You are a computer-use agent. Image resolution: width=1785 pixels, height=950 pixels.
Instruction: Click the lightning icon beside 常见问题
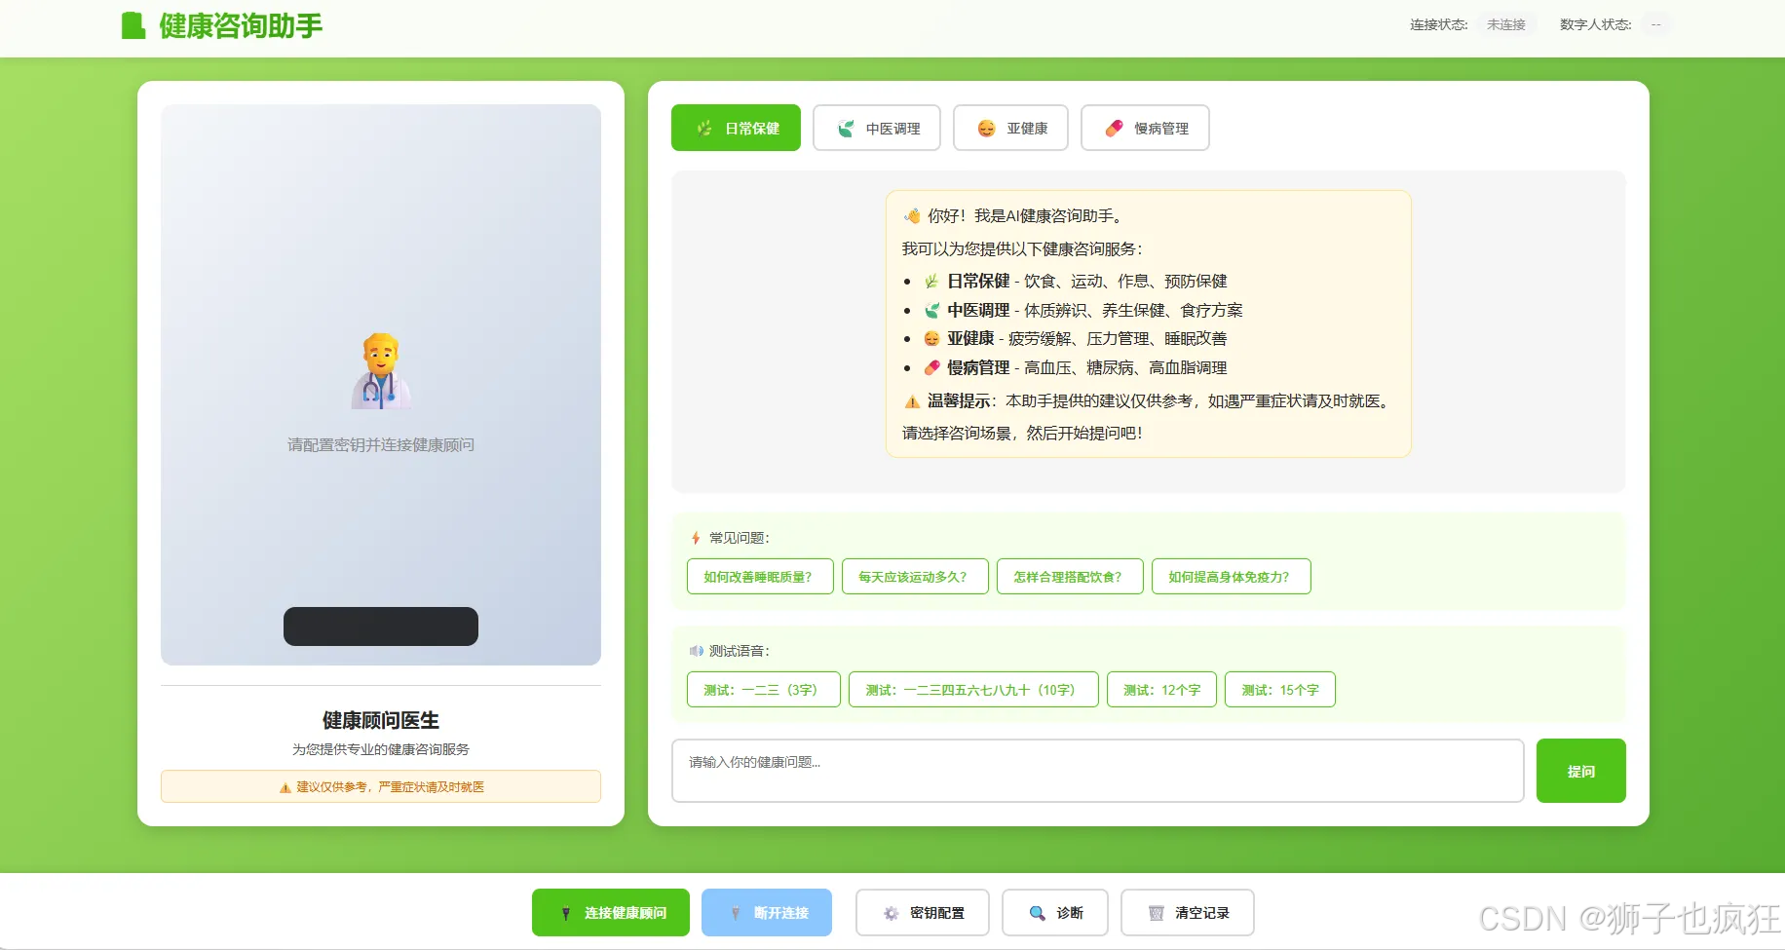coord(696,538)
